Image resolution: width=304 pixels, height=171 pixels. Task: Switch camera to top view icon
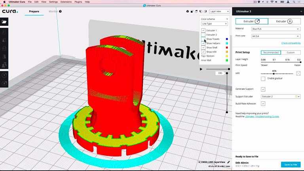point(196,11)
